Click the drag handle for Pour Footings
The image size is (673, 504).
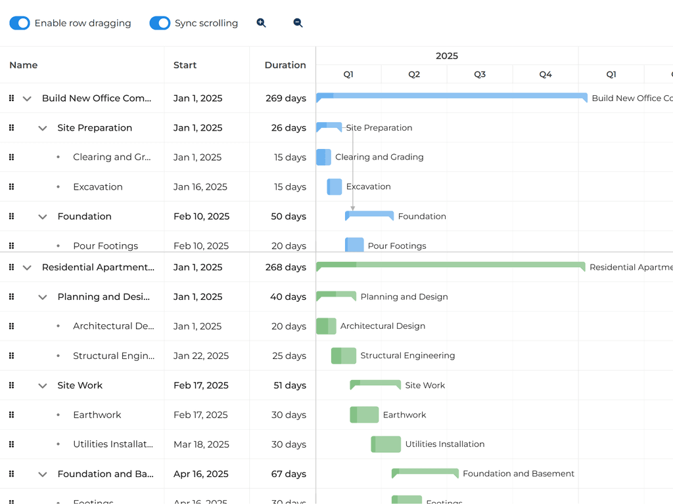pos(11,245)
